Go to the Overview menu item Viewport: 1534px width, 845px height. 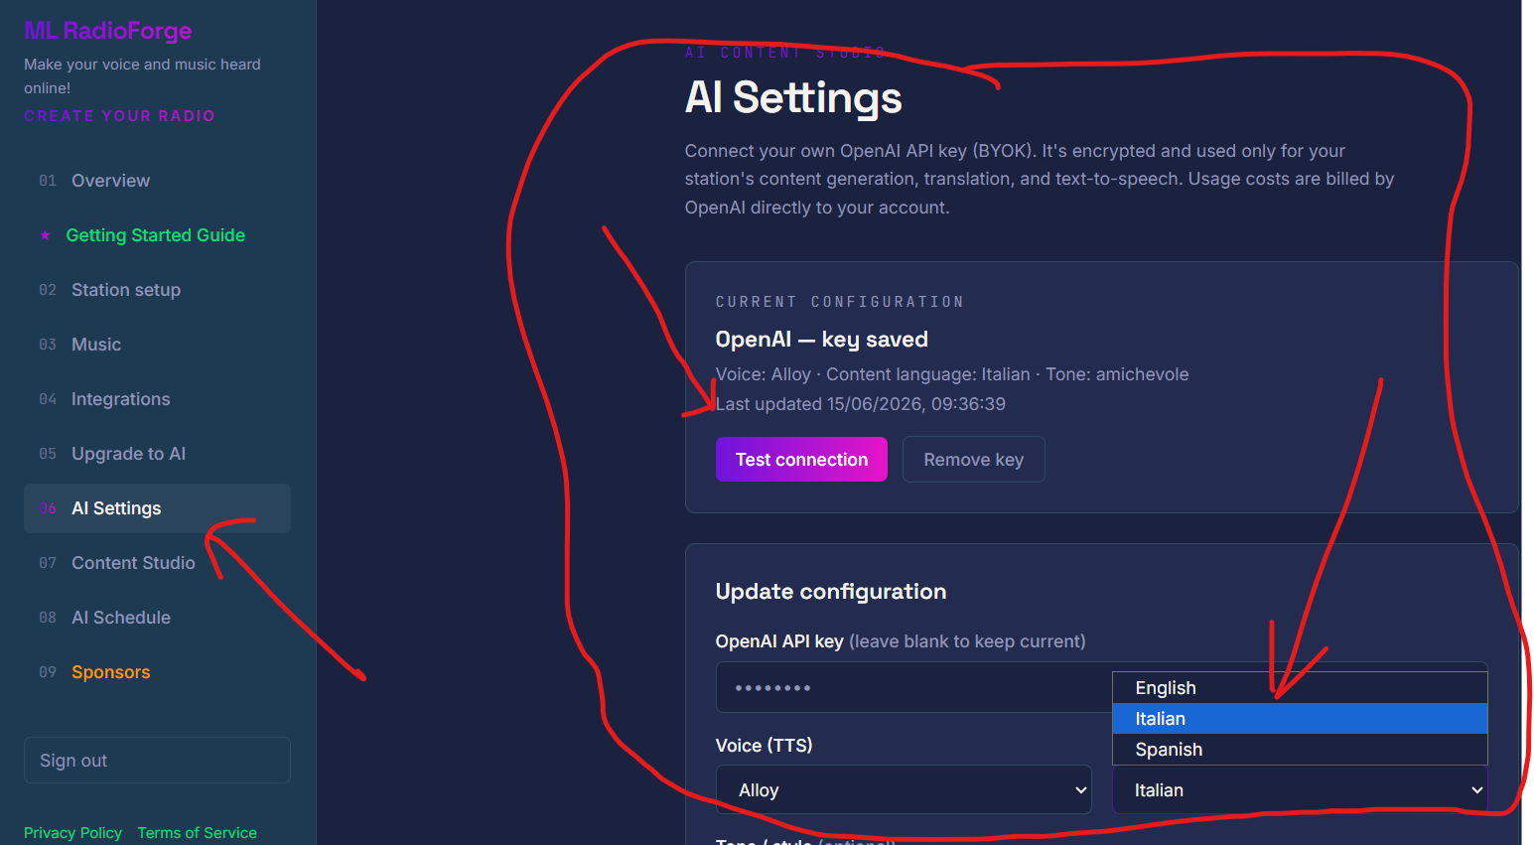[157, 181]
